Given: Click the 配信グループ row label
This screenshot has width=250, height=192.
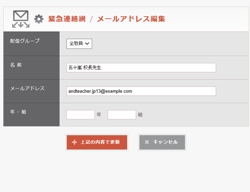Looking at the screenshot, I should point(25,41).
